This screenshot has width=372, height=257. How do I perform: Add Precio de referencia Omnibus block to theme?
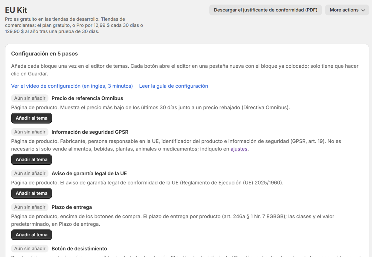pos(31,118)
